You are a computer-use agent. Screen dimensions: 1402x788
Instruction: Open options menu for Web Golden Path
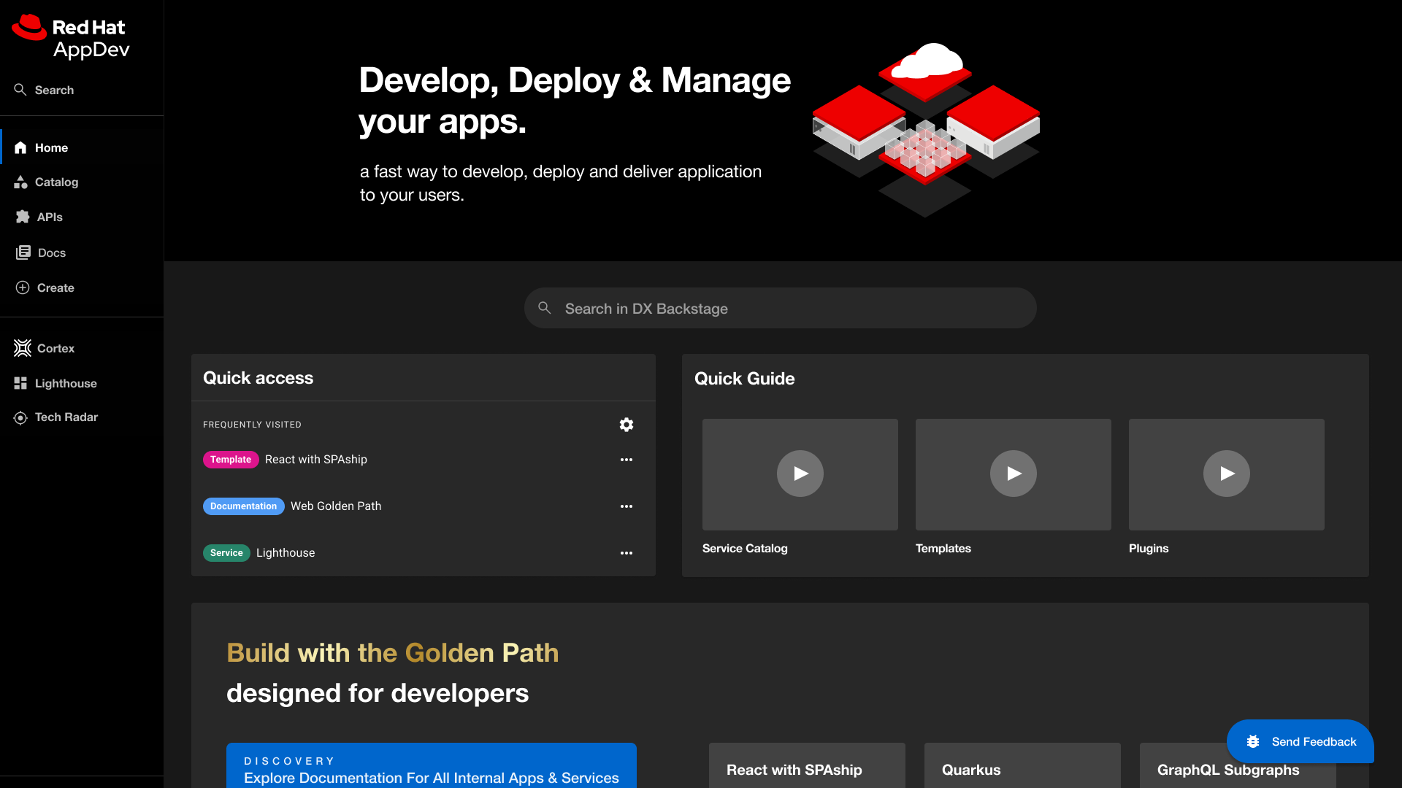coord(627,506)
